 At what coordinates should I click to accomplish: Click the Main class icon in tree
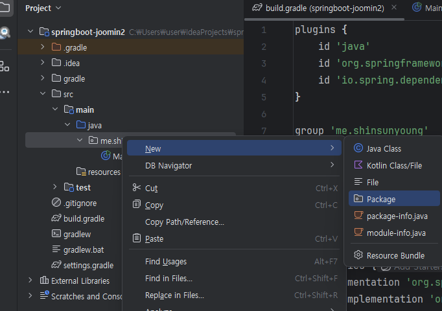(106, 155)
